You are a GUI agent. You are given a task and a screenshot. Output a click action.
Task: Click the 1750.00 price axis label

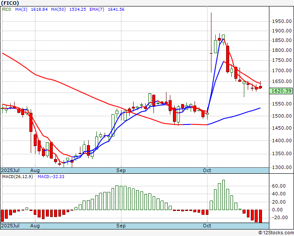[282, 60]
